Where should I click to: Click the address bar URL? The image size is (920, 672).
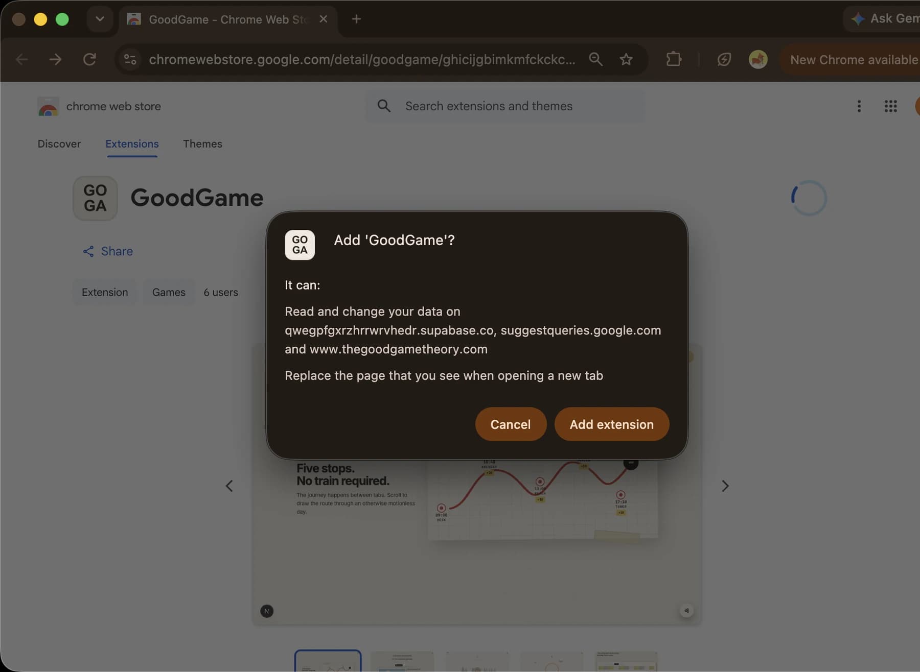(x=362, y=60)
